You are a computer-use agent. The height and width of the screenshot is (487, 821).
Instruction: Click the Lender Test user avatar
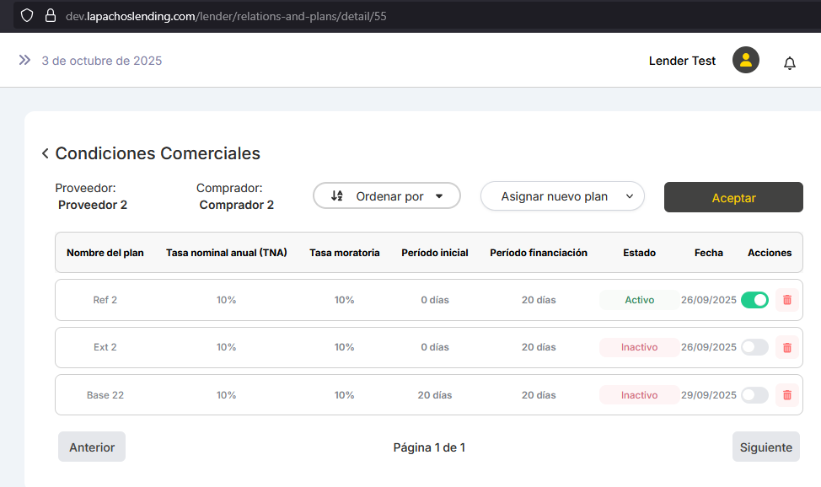click(x=745, y=61)
